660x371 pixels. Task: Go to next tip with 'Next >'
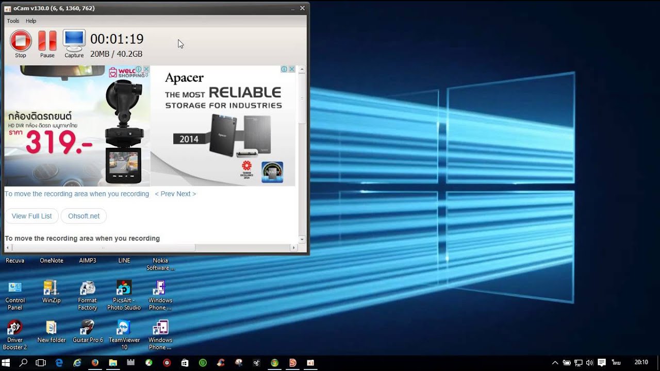pos(186,194)
